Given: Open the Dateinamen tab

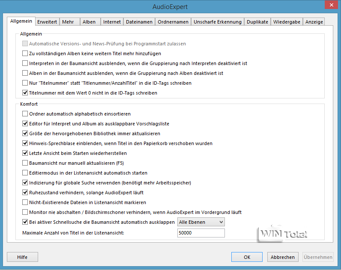Looking at the screenshot, I should (139, 22).
